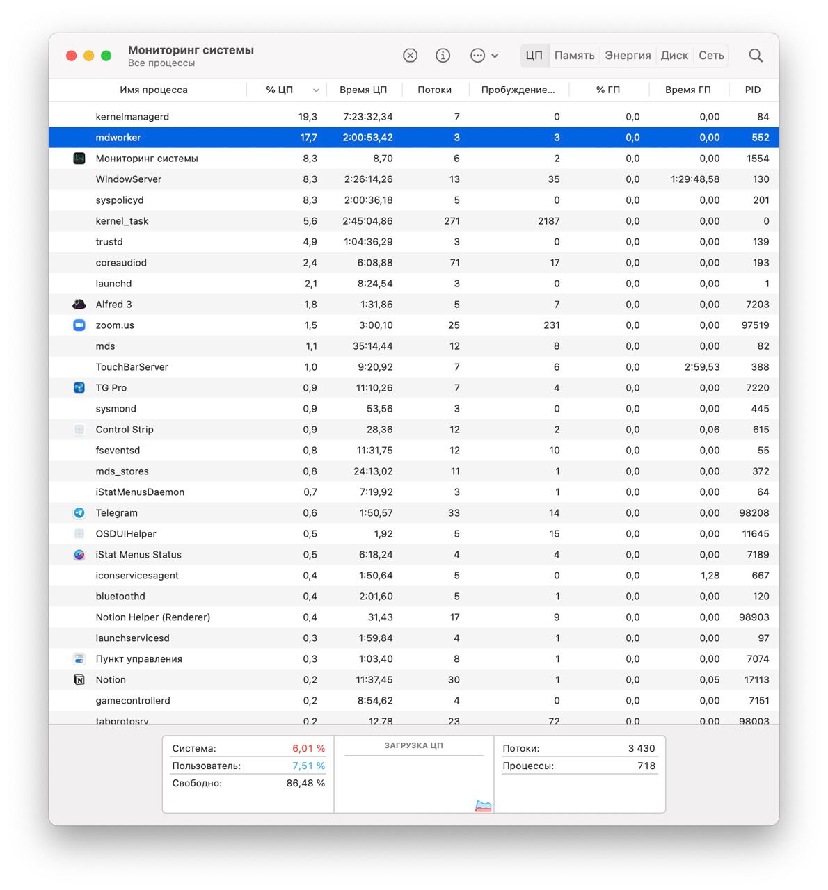Toggle sort on % ЦП column header
828x890 pixels.
(287, 90)
